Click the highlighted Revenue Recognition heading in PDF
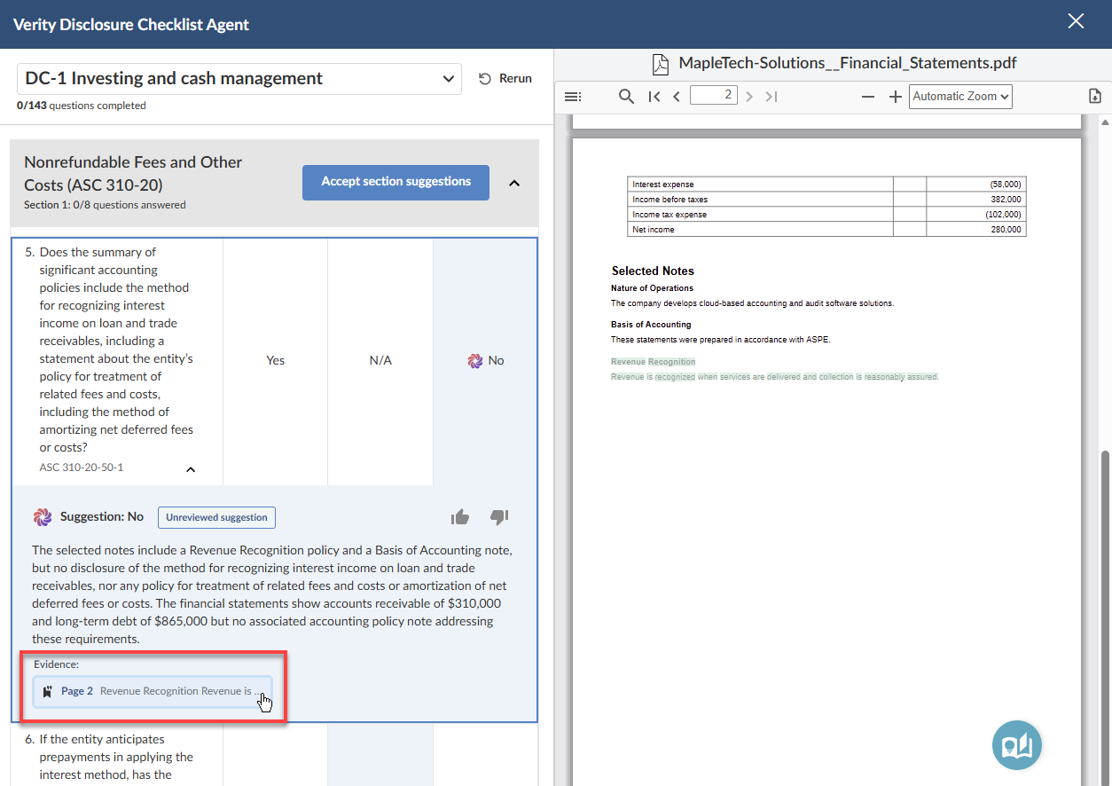This screenshot has height=786, width=1112. pyautogui.click(x=653, y=362)
